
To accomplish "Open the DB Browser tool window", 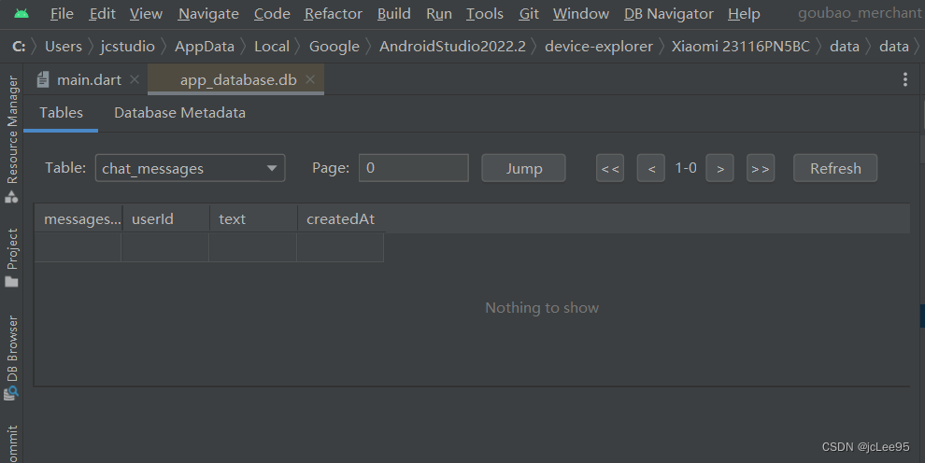I will tap(12, 358).
